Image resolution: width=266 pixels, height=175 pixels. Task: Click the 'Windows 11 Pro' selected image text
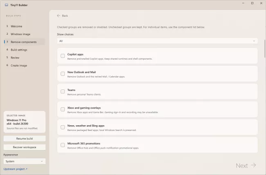pyautogui.click(x=16, y=120)
